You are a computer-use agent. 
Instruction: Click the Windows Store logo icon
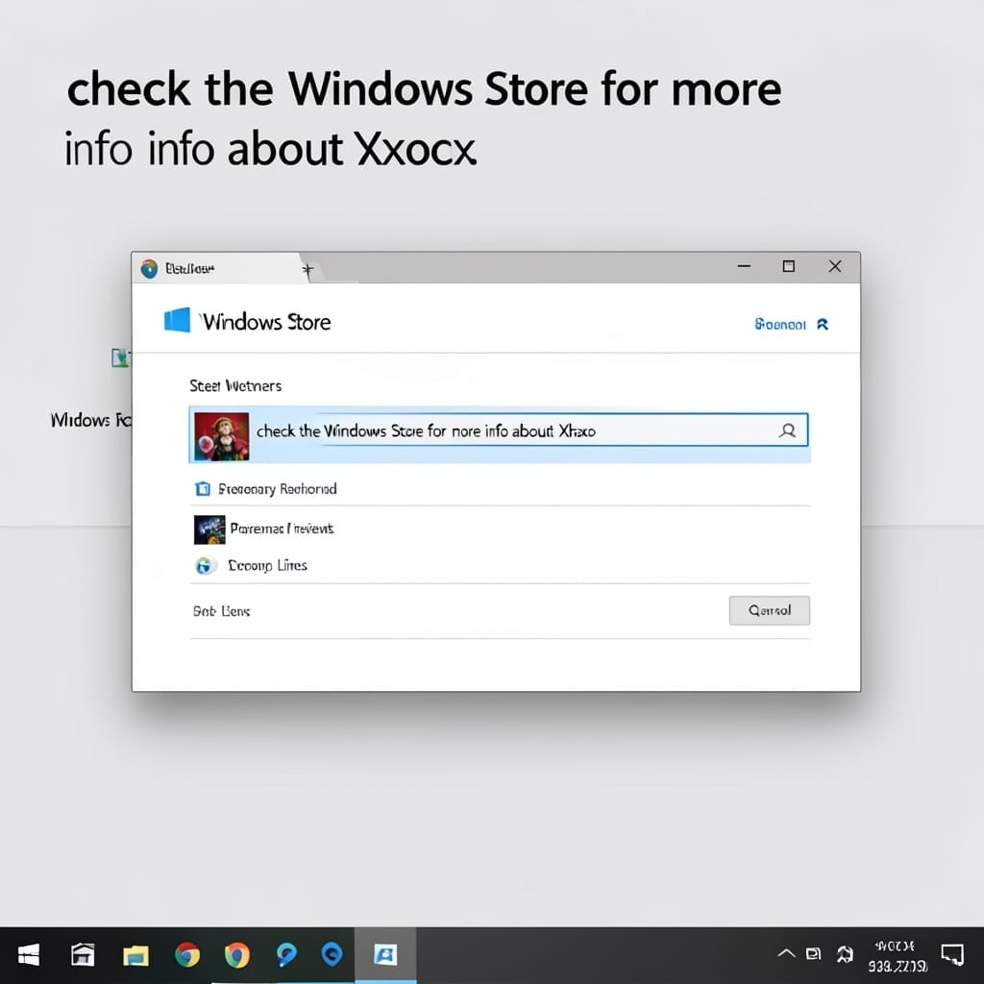click(177, 320)
